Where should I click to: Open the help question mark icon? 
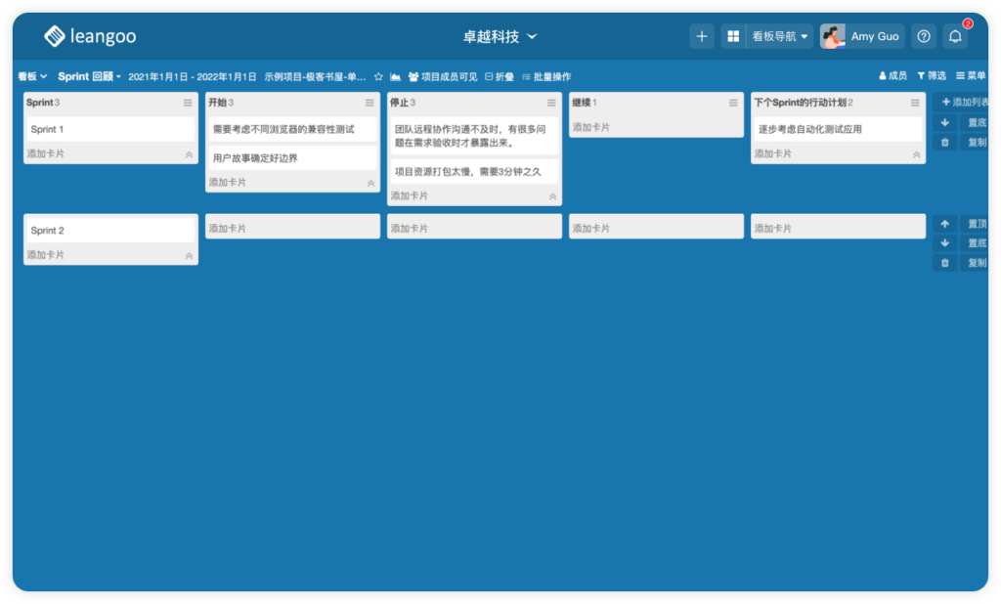pyautogui.click(x=923, y=36)
